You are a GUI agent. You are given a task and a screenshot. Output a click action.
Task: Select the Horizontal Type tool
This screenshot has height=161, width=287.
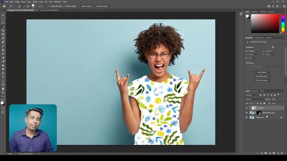[x=3, y=77]
